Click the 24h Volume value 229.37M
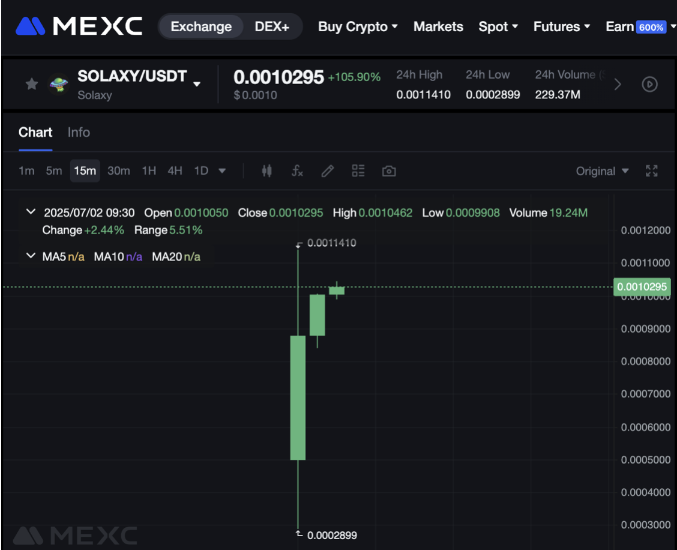Viewport: 677px width, 550px height. click(x=558, y=95)
